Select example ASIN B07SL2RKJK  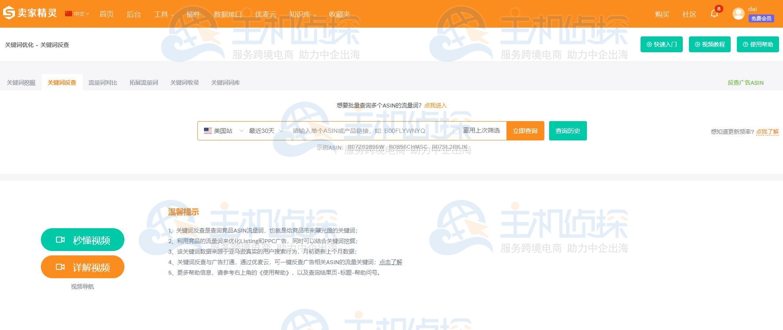pos(449,147)
